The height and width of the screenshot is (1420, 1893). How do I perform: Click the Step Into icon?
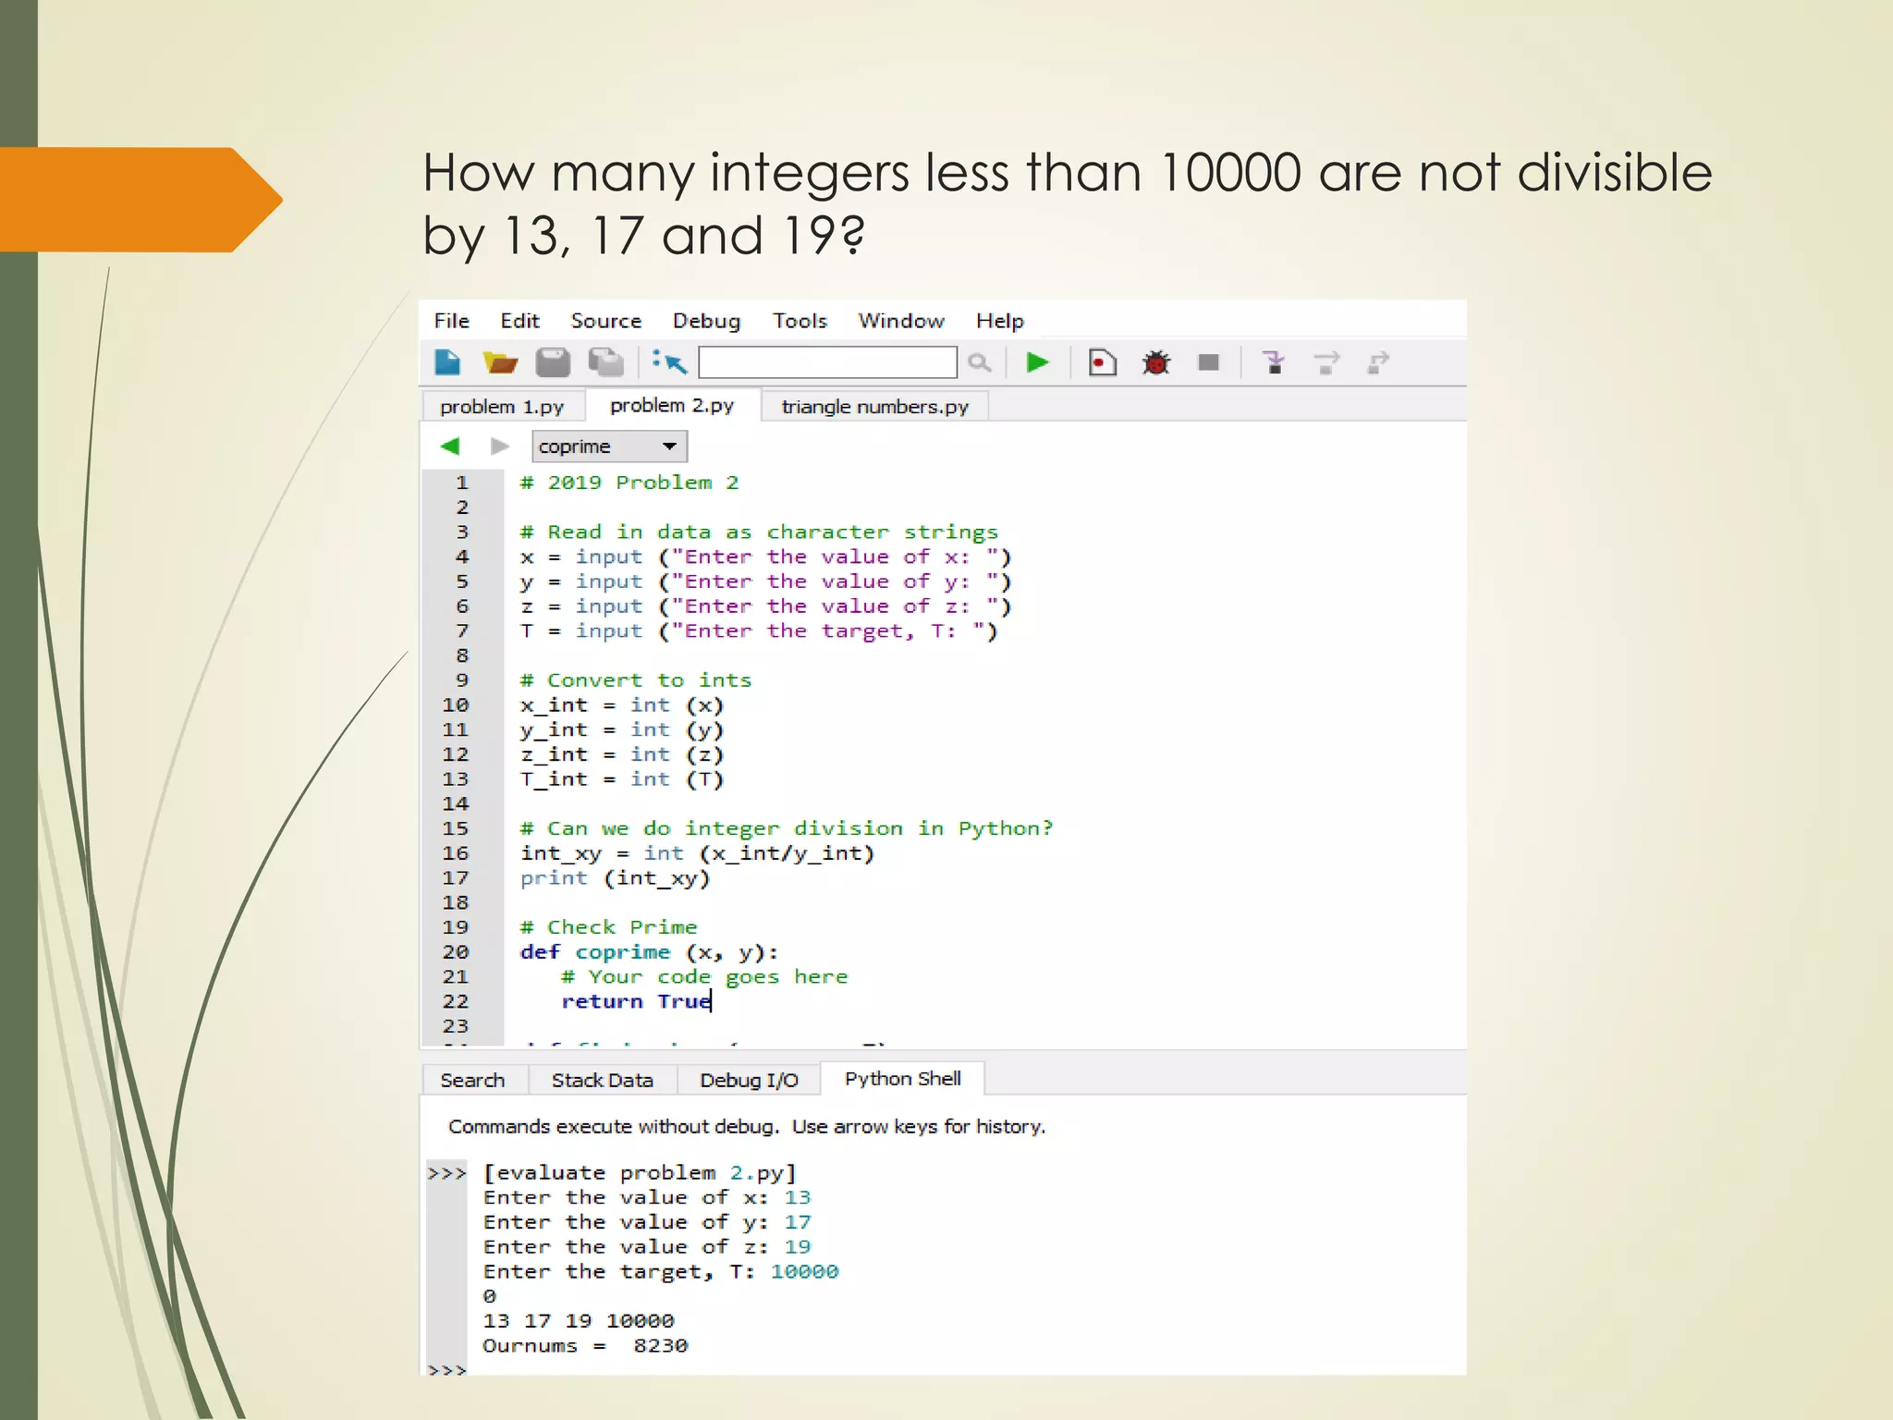(x=1274, y=362)
